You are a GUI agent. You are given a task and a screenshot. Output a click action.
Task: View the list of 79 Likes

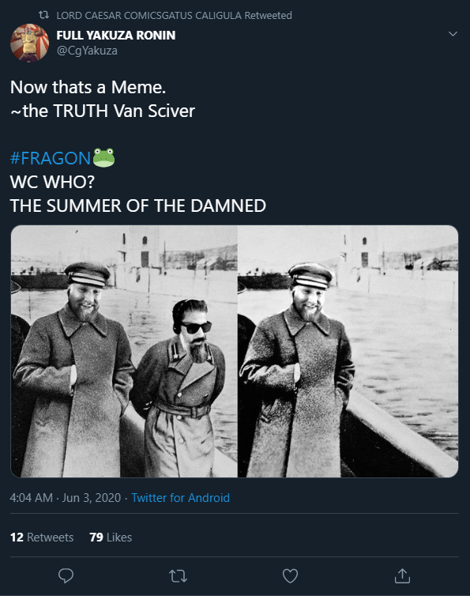coord(111,537)
